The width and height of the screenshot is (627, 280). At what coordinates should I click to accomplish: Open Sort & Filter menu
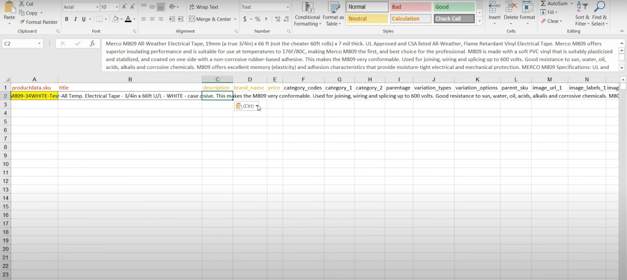point(582,14)
